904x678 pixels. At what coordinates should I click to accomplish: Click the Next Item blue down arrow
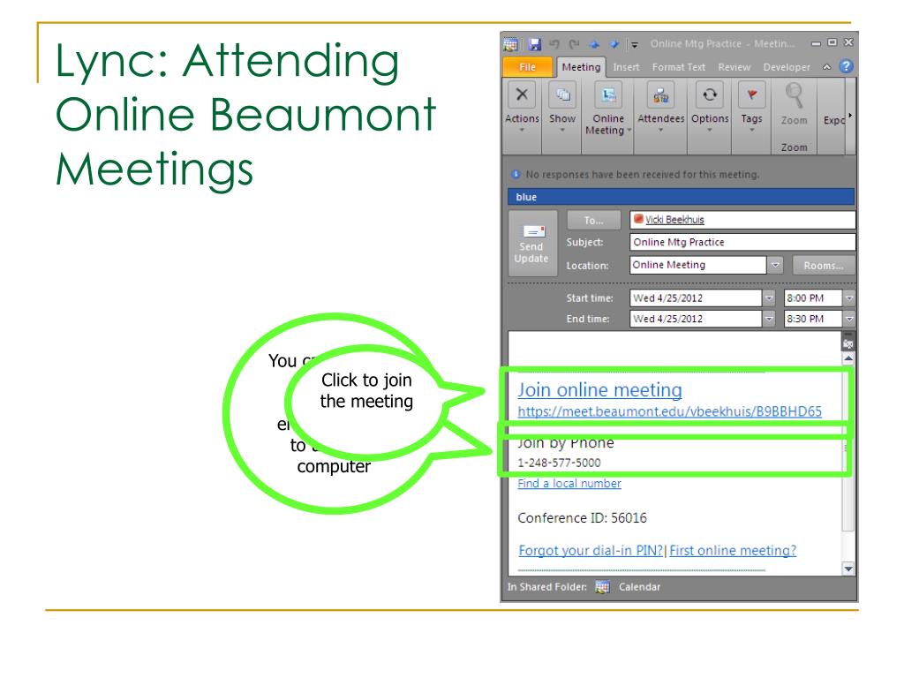[614, 44]
